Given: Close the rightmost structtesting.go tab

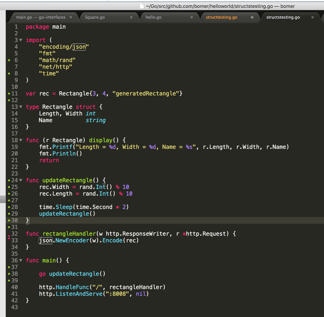Looking at the screenshot, I should click(312, 17).
